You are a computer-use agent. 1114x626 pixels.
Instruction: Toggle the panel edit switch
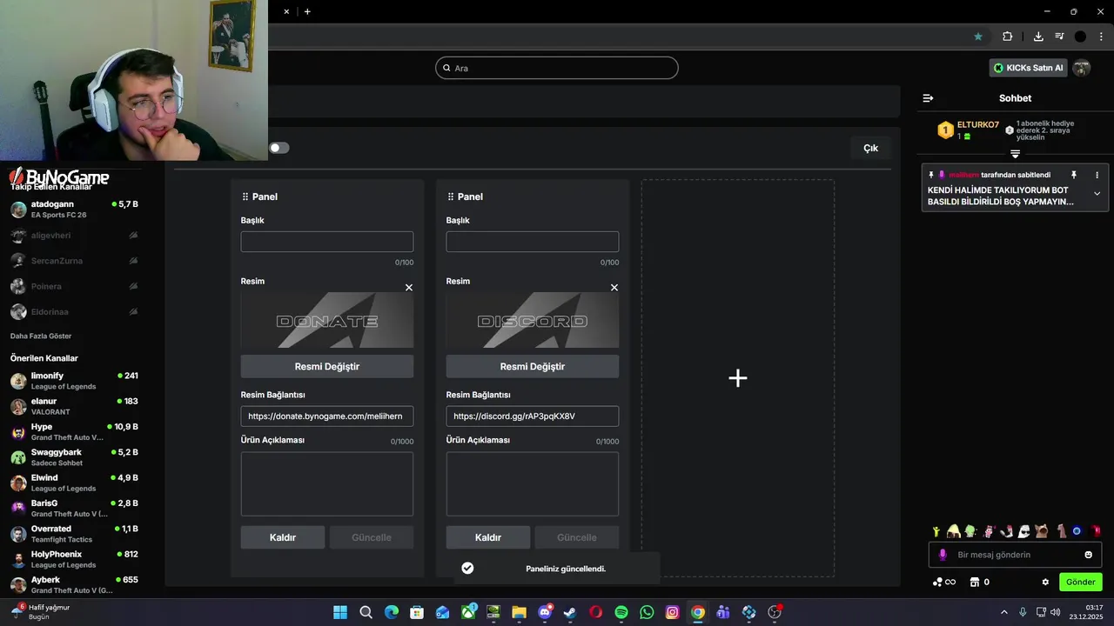[x=278, y=148]
